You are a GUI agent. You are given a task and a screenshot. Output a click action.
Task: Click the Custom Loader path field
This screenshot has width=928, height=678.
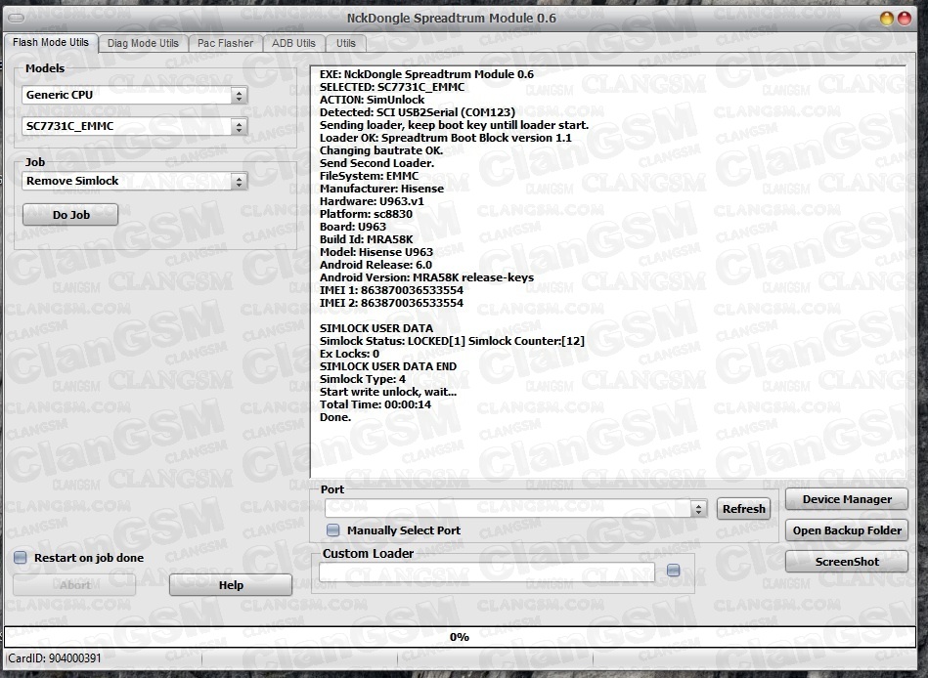[x=487, y=572]
